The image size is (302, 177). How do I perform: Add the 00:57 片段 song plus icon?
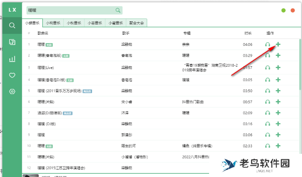click(x=278, y=102)
